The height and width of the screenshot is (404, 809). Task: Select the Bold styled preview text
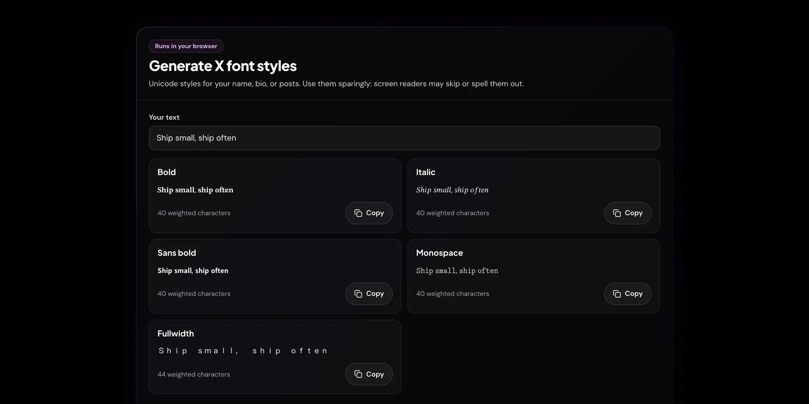(x=195, y=190)
